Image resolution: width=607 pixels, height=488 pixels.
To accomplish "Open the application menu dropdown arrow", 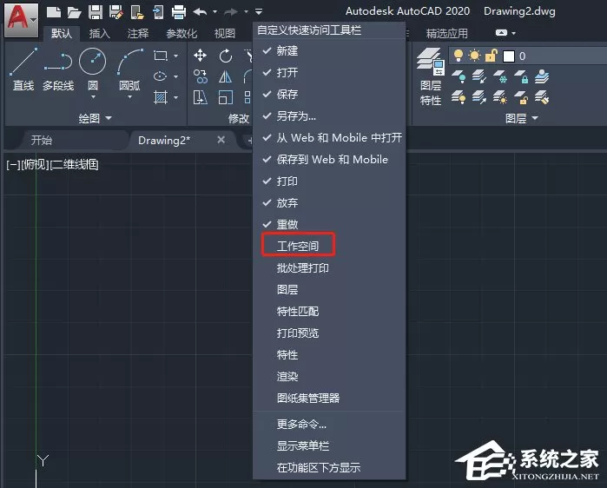I will click(x=34, y=19).
